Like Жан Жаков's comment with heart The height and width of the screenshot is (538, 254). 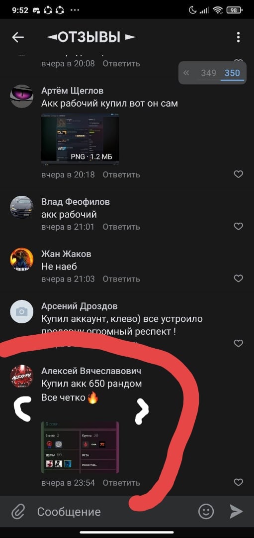pos(238,278)
